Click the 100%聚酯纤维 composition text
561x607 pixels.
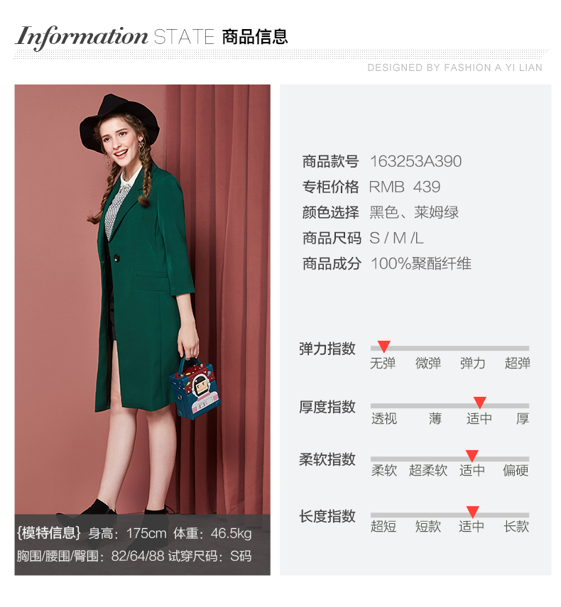pos(421,263)
